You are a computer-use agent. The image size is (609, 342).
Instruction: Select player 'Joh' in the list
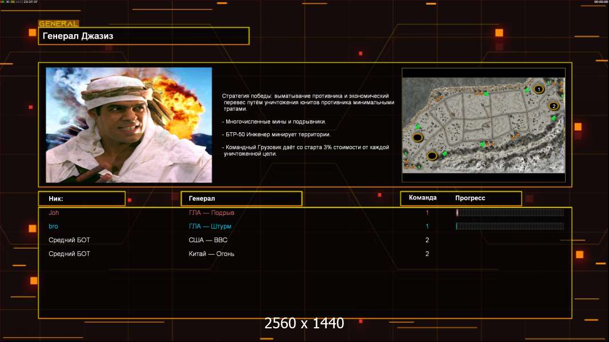[54, 213]
